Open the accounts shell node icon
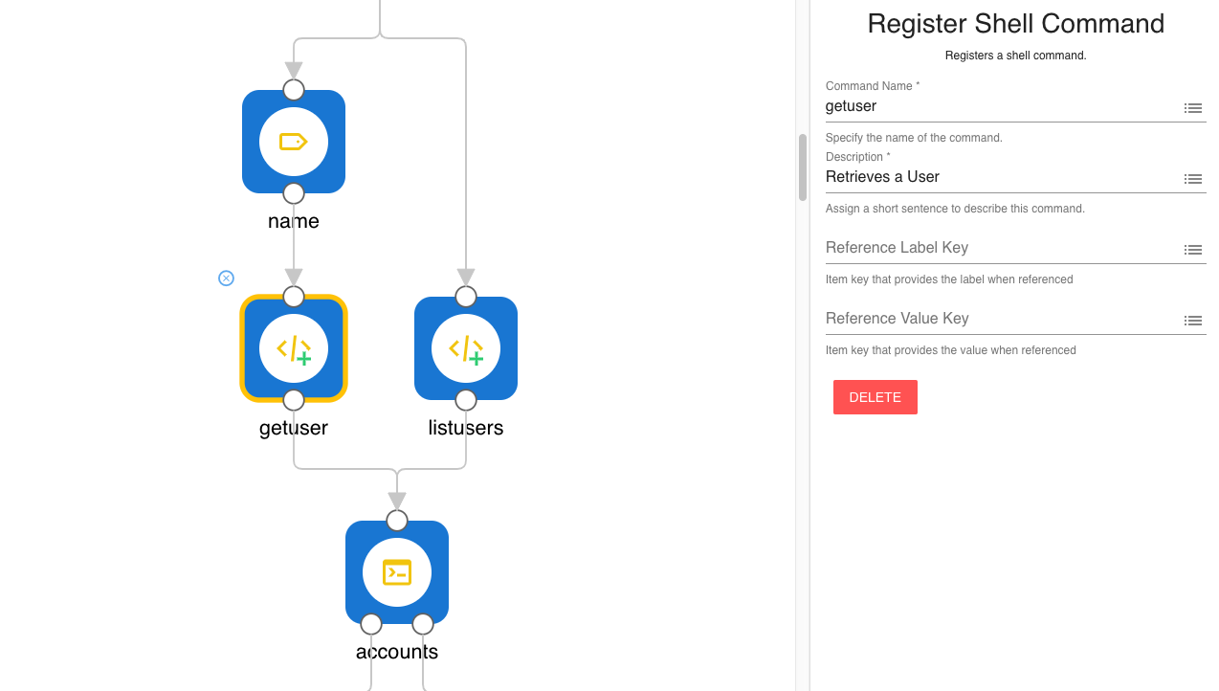The height and width of the screenshot is (691, 1219). 397,572
